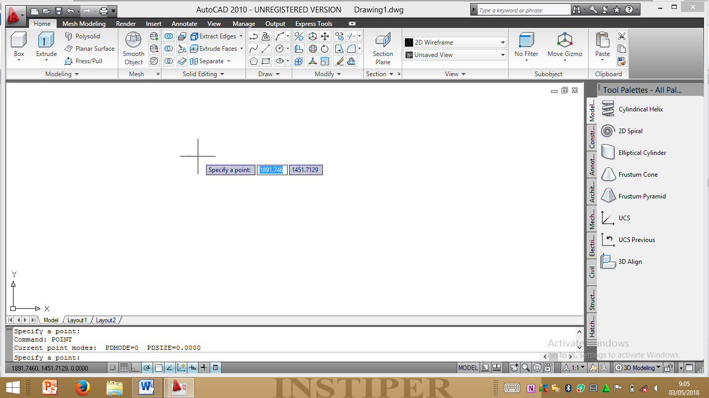The image size is (709, 398).
Task: Open the Express Tools menu tab
Action: pyautogui.click(x=313, y=23)
